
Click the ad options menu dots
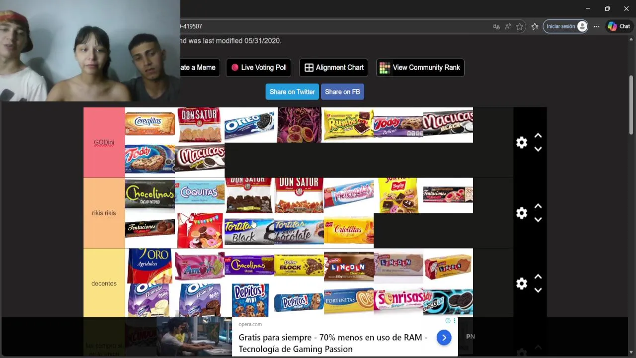454,321
